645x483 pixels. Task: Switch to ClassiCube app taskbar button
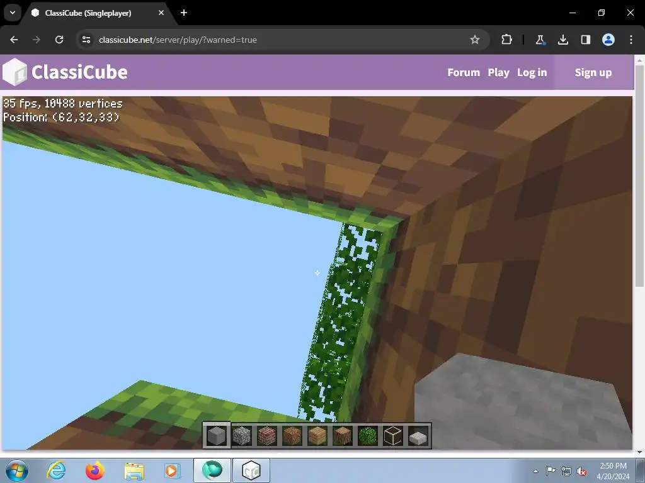[x=251, y=470]
